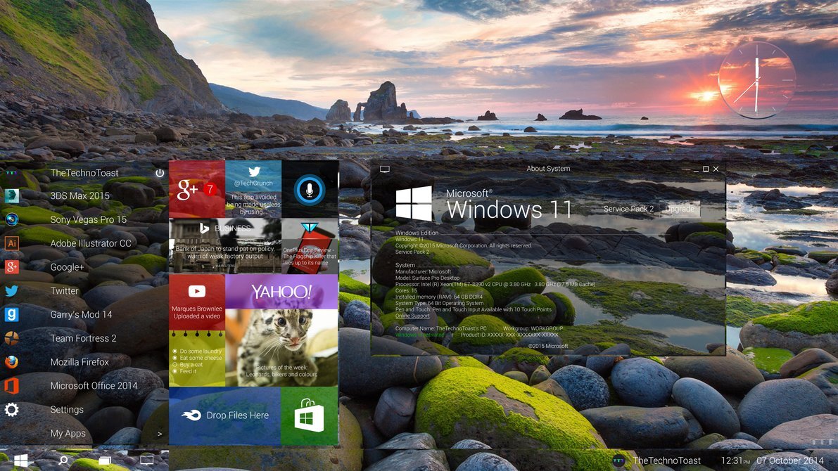Expand My Apps arrow
The width and height of the screenshot is (838, 471).
[x=159, y=434]
